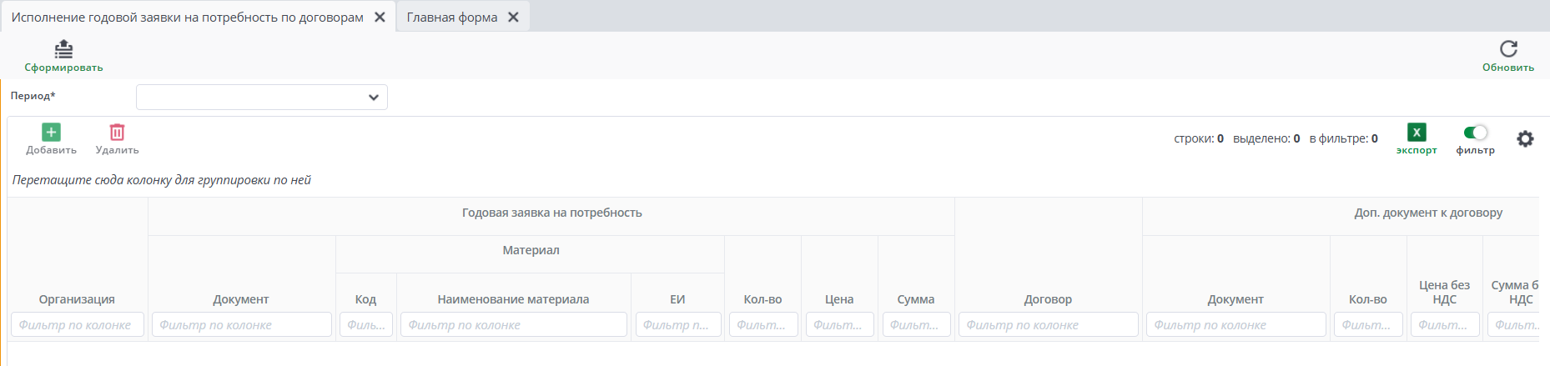This screenshot has width=1550, height=366.
Task: Select the Исполнение годовой заявки tab
Action: (187, 17)
